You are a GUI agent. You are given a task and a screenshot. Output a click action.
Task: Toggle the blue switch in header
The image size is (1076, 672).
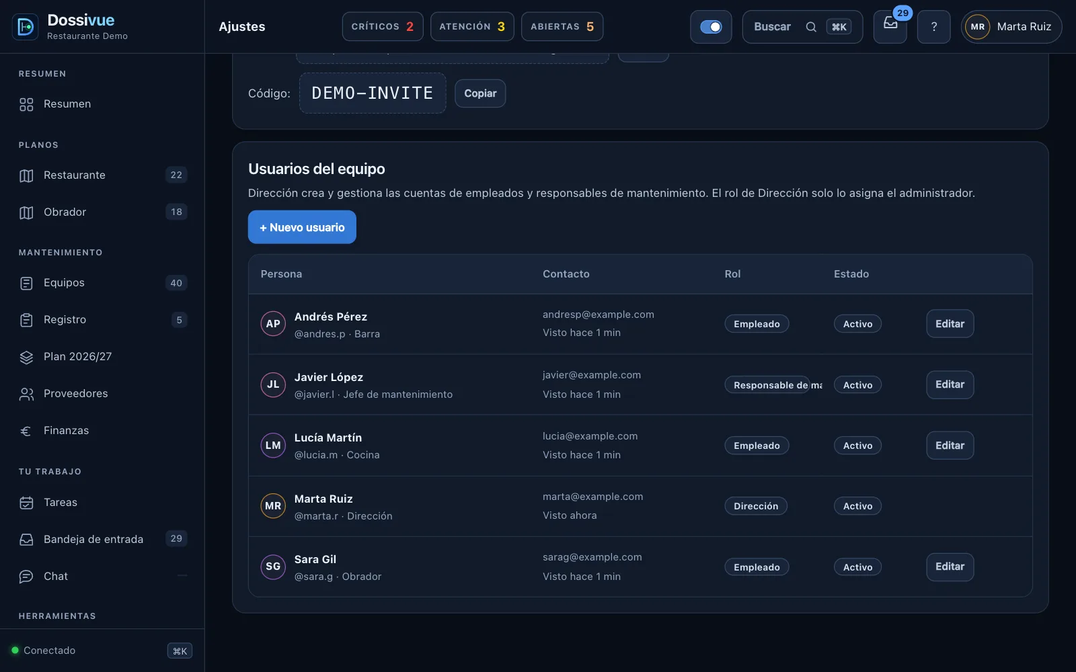[711, 27]
